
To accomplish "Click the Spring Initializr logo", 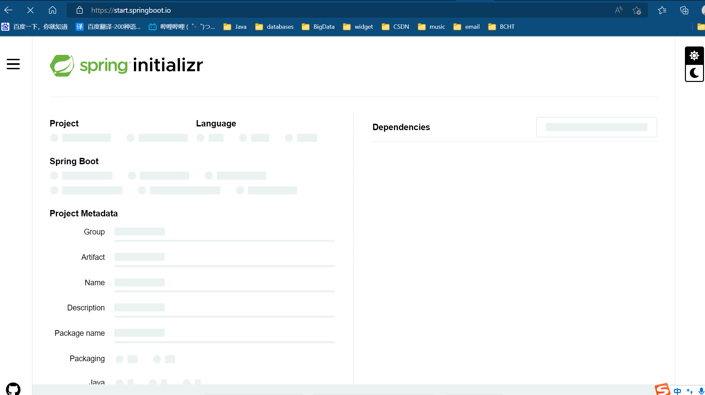I will click(x=126, y=65).
